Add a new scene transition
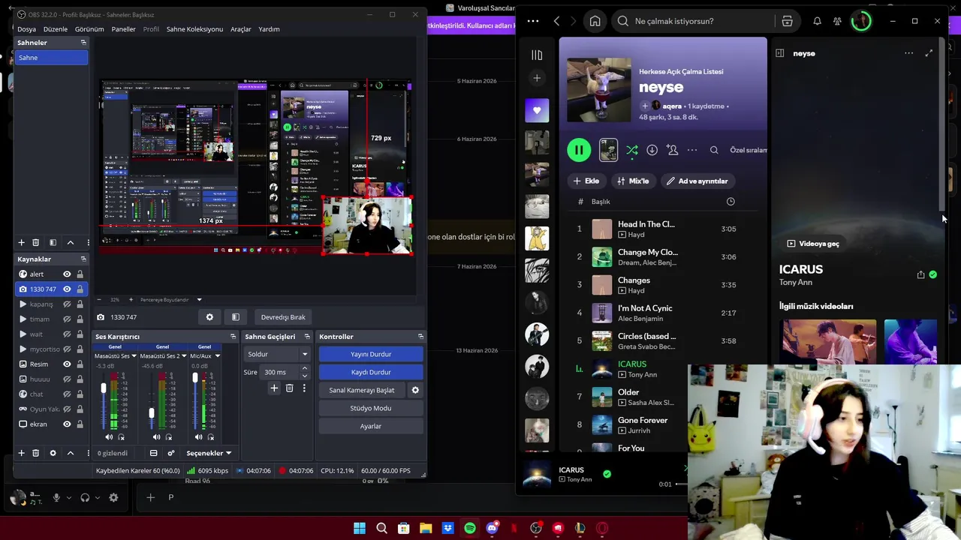The height and width of the screenshot is (540, 961). (x=274, y=388)
